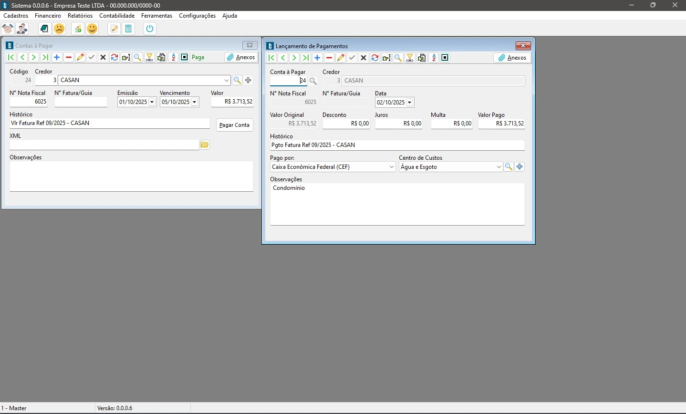
Task: Click magnifier next to Conta à Pagar field
Action: pyautogui.click(x=313, y=81)
